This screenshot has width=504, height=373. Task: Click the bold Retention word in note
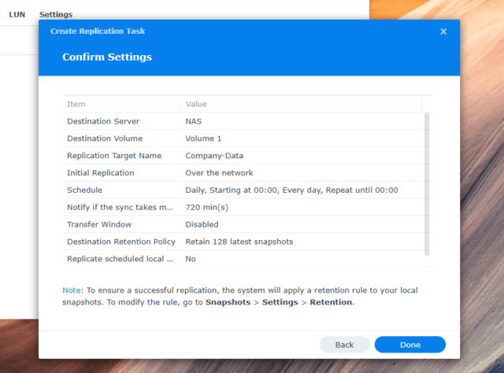331,302
